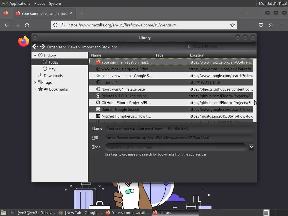Viewport: 288px width, 216px height.
Task: Click the URL field in details pane
Action: point(179,138)
